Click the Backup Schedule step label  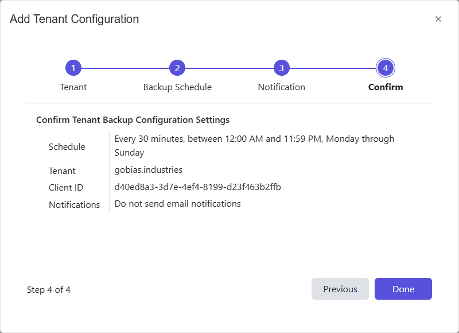tap(177, 87)
